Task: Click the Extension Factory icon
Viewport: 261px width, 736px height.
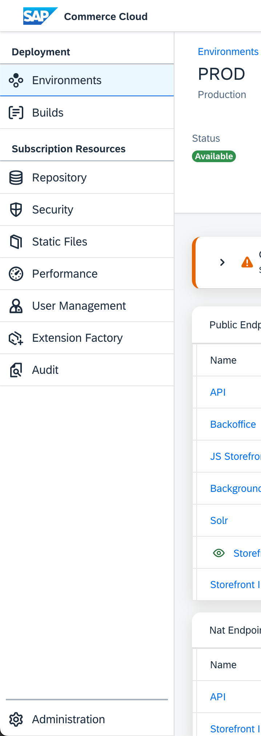Action: (16, 338)
